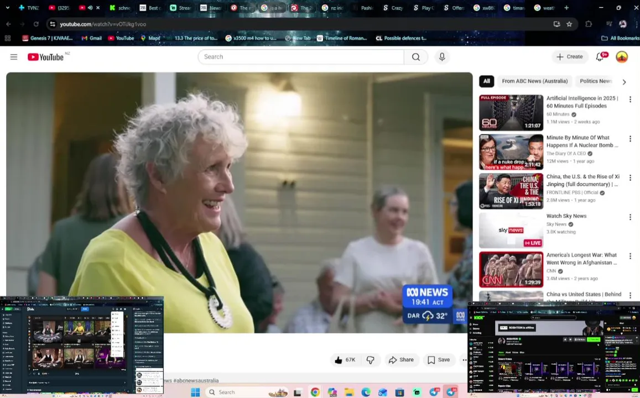This screenshot has width=640, height=398.
Task: Click the YouTube search input field
Action: click(x=301, y=57)
